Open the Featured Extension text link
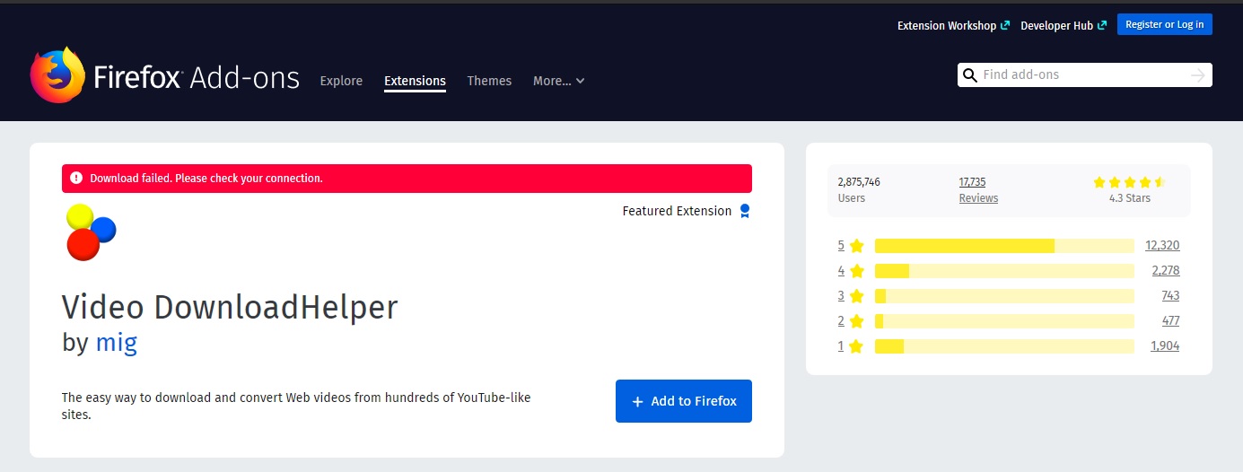Screen dimensions: 1243x472 pos(677,211)
